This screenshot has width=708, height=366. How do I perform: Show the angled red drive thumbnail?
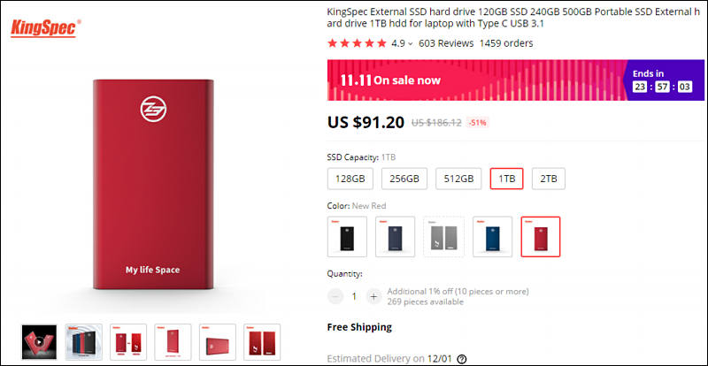point(172,342)
